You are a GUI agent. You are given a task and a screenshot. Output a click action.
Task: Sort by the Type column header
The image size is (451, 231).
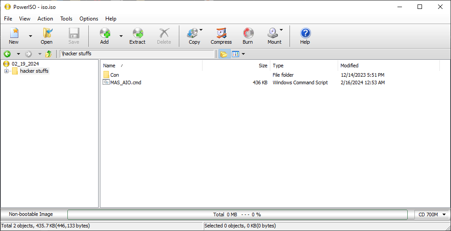click(x=304, y=66)
